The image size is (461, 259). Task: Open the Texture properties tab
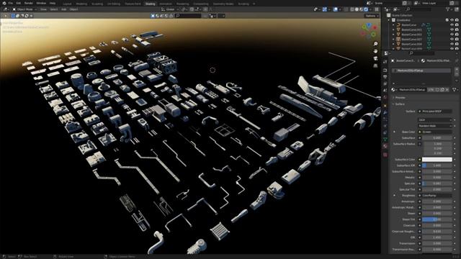pos(385,155)
